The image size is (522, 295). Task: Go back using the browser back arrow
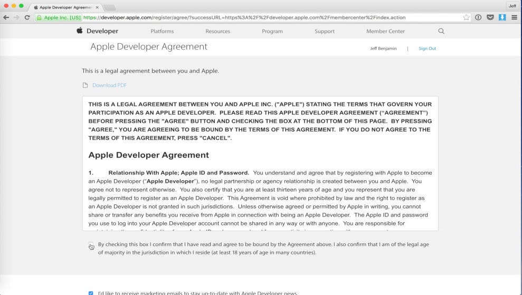6,17
